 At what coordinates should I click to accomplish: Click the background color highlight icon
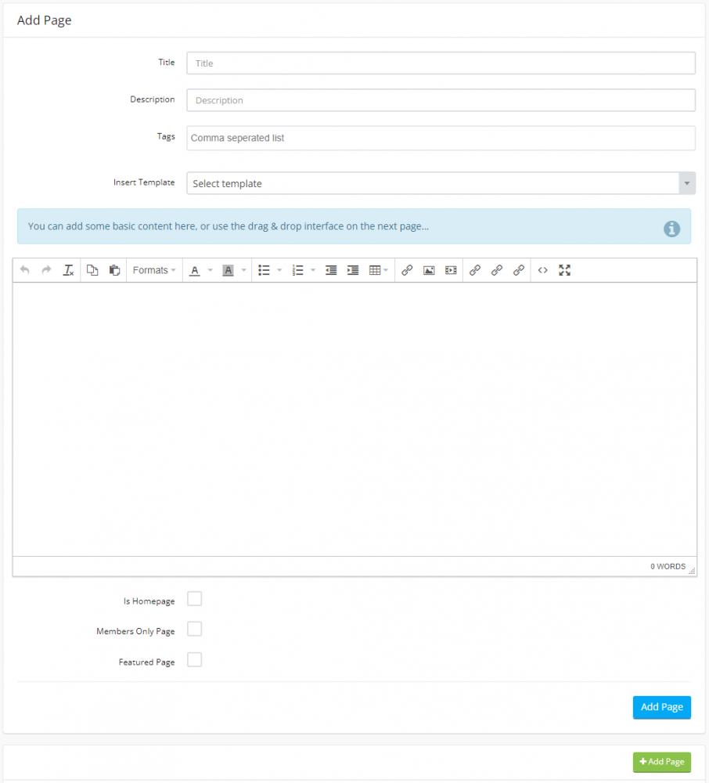tap(229, 270)
